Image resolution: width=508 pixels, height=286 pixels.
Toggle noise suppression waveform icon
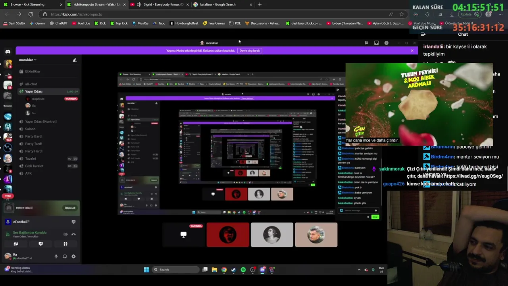(65, 234)
